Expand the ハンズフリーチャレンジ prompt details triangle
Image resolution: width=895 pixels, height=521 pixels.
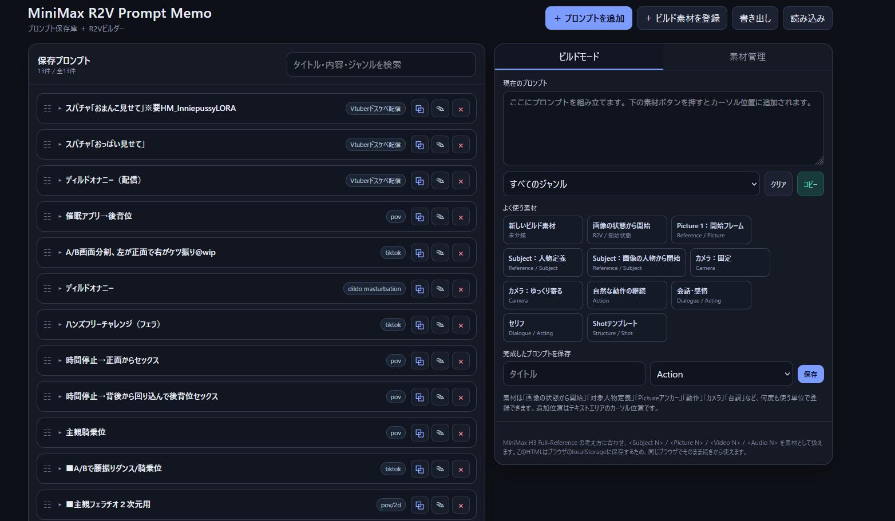tap(60, 324)
